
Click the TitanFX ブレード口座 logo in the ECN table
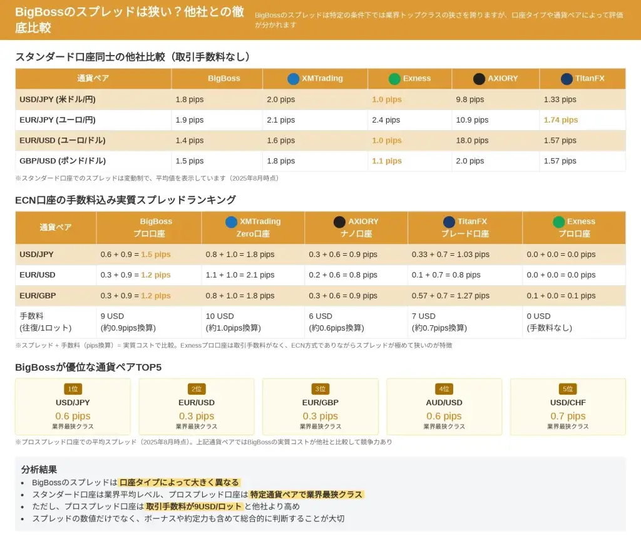pyautogui.click(x=449, y=221)
